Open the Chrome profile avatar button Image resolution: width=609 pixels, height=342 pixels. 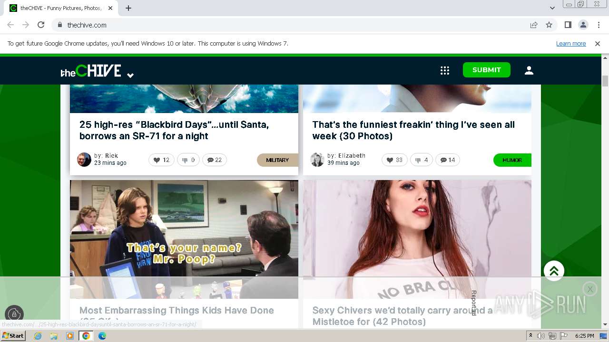[x=583, y=25]
